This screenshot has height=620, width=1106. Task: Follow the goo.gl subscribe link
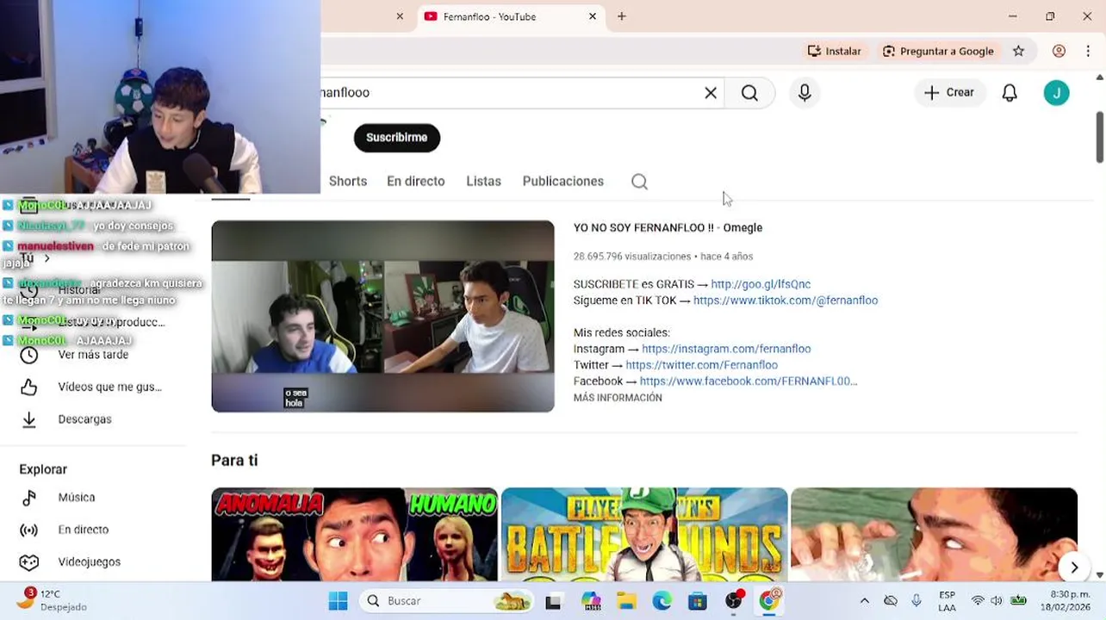coord(761,284)
